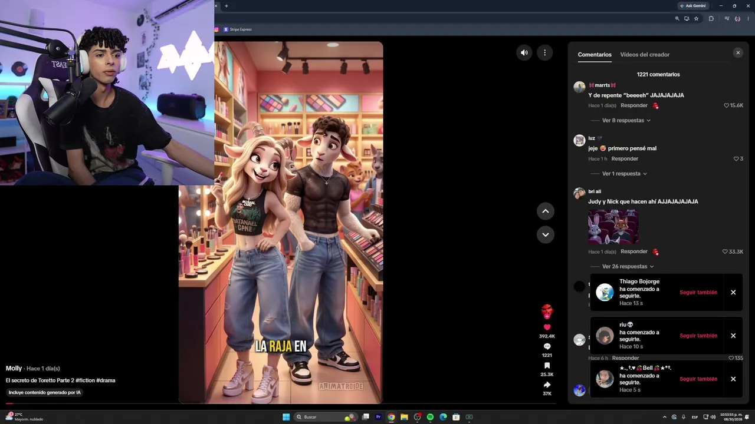Bookmark this page with the star icon
The image size is (755, 424).
tap(696, 19)
